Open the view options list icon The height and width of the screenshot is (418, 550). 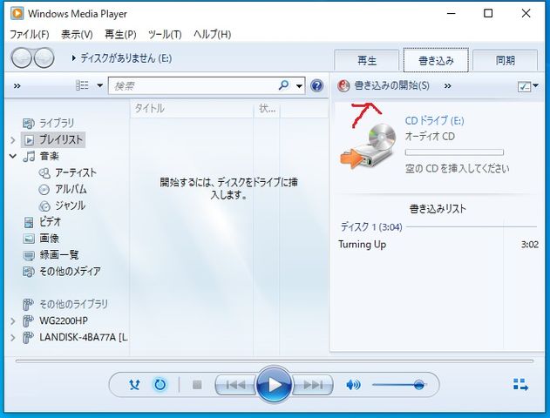pyautogui.click(x=82, y=85)
